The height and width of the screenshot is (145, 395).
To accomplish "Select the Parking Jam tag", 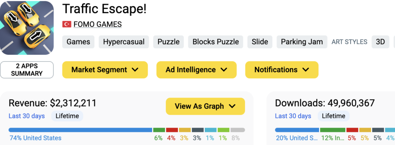I will [302, 42].
